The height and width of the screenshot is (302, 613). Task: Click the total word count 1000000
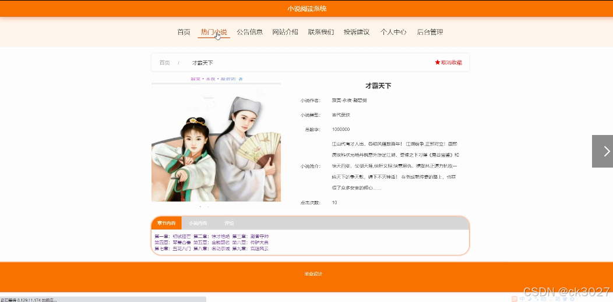340,129
